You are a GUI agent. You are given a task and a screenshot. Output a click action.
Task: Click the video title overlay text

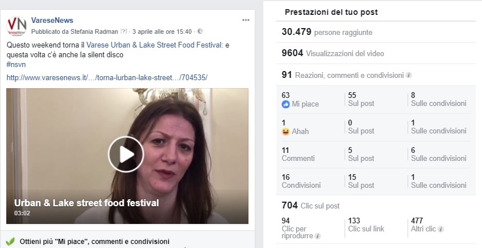(x=86, y=203)
